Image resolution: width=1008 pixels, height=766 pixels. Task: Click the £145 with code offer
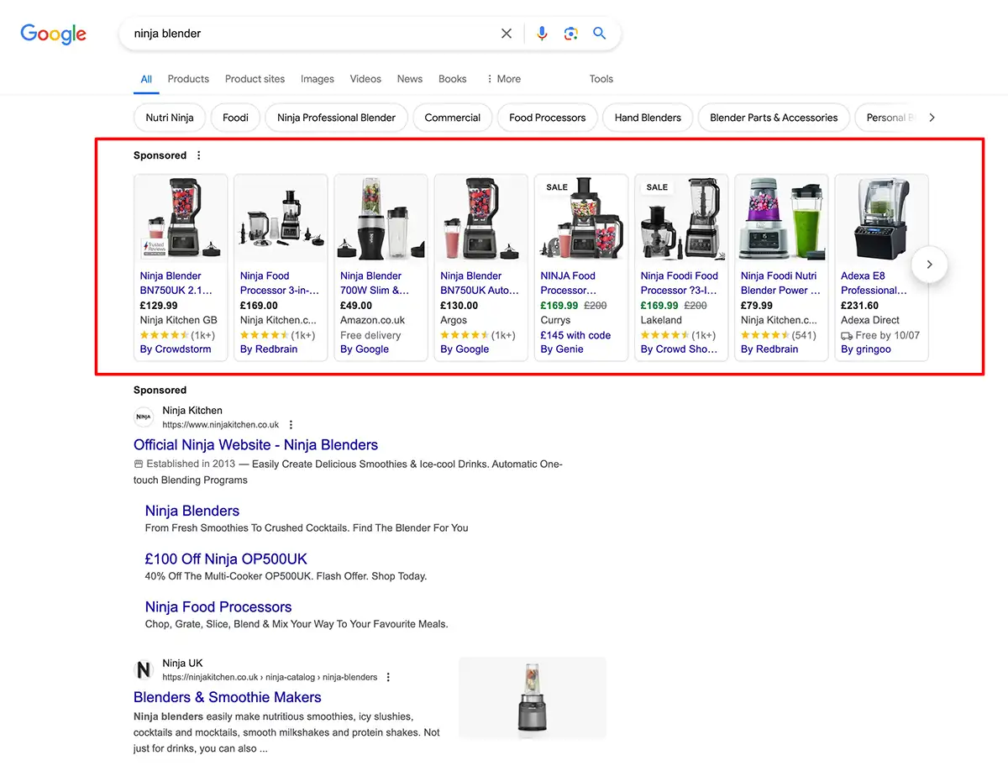coord(575,335)
